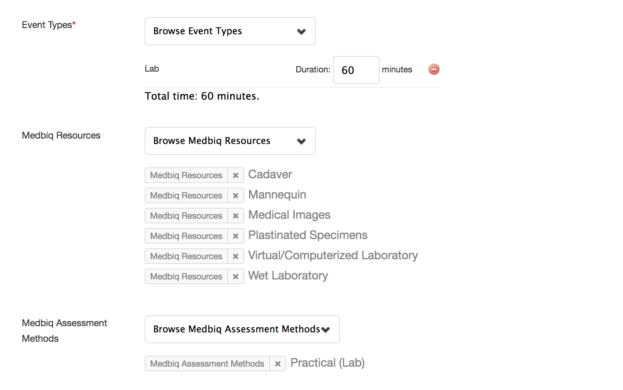Click the Medical Images resource name
Viewport: 623px width, 390px height.
click(x=289, y=215)
